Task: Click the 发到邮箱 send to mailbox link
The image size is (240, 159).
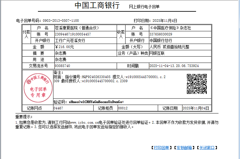Action: (x=184, y=148)
